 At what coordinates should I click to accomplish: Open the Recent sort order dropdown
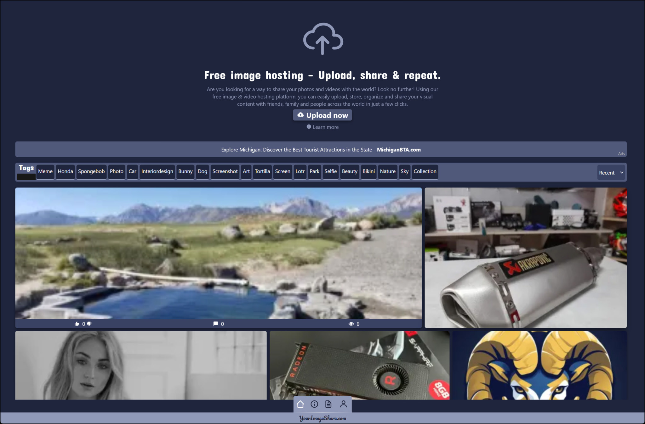pos(611,172)
